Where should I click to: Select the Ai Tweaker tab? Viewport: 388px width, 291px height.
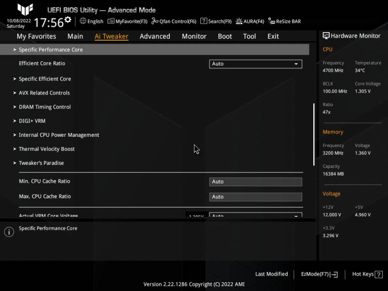pyautogui.click(x=112, y=36)
